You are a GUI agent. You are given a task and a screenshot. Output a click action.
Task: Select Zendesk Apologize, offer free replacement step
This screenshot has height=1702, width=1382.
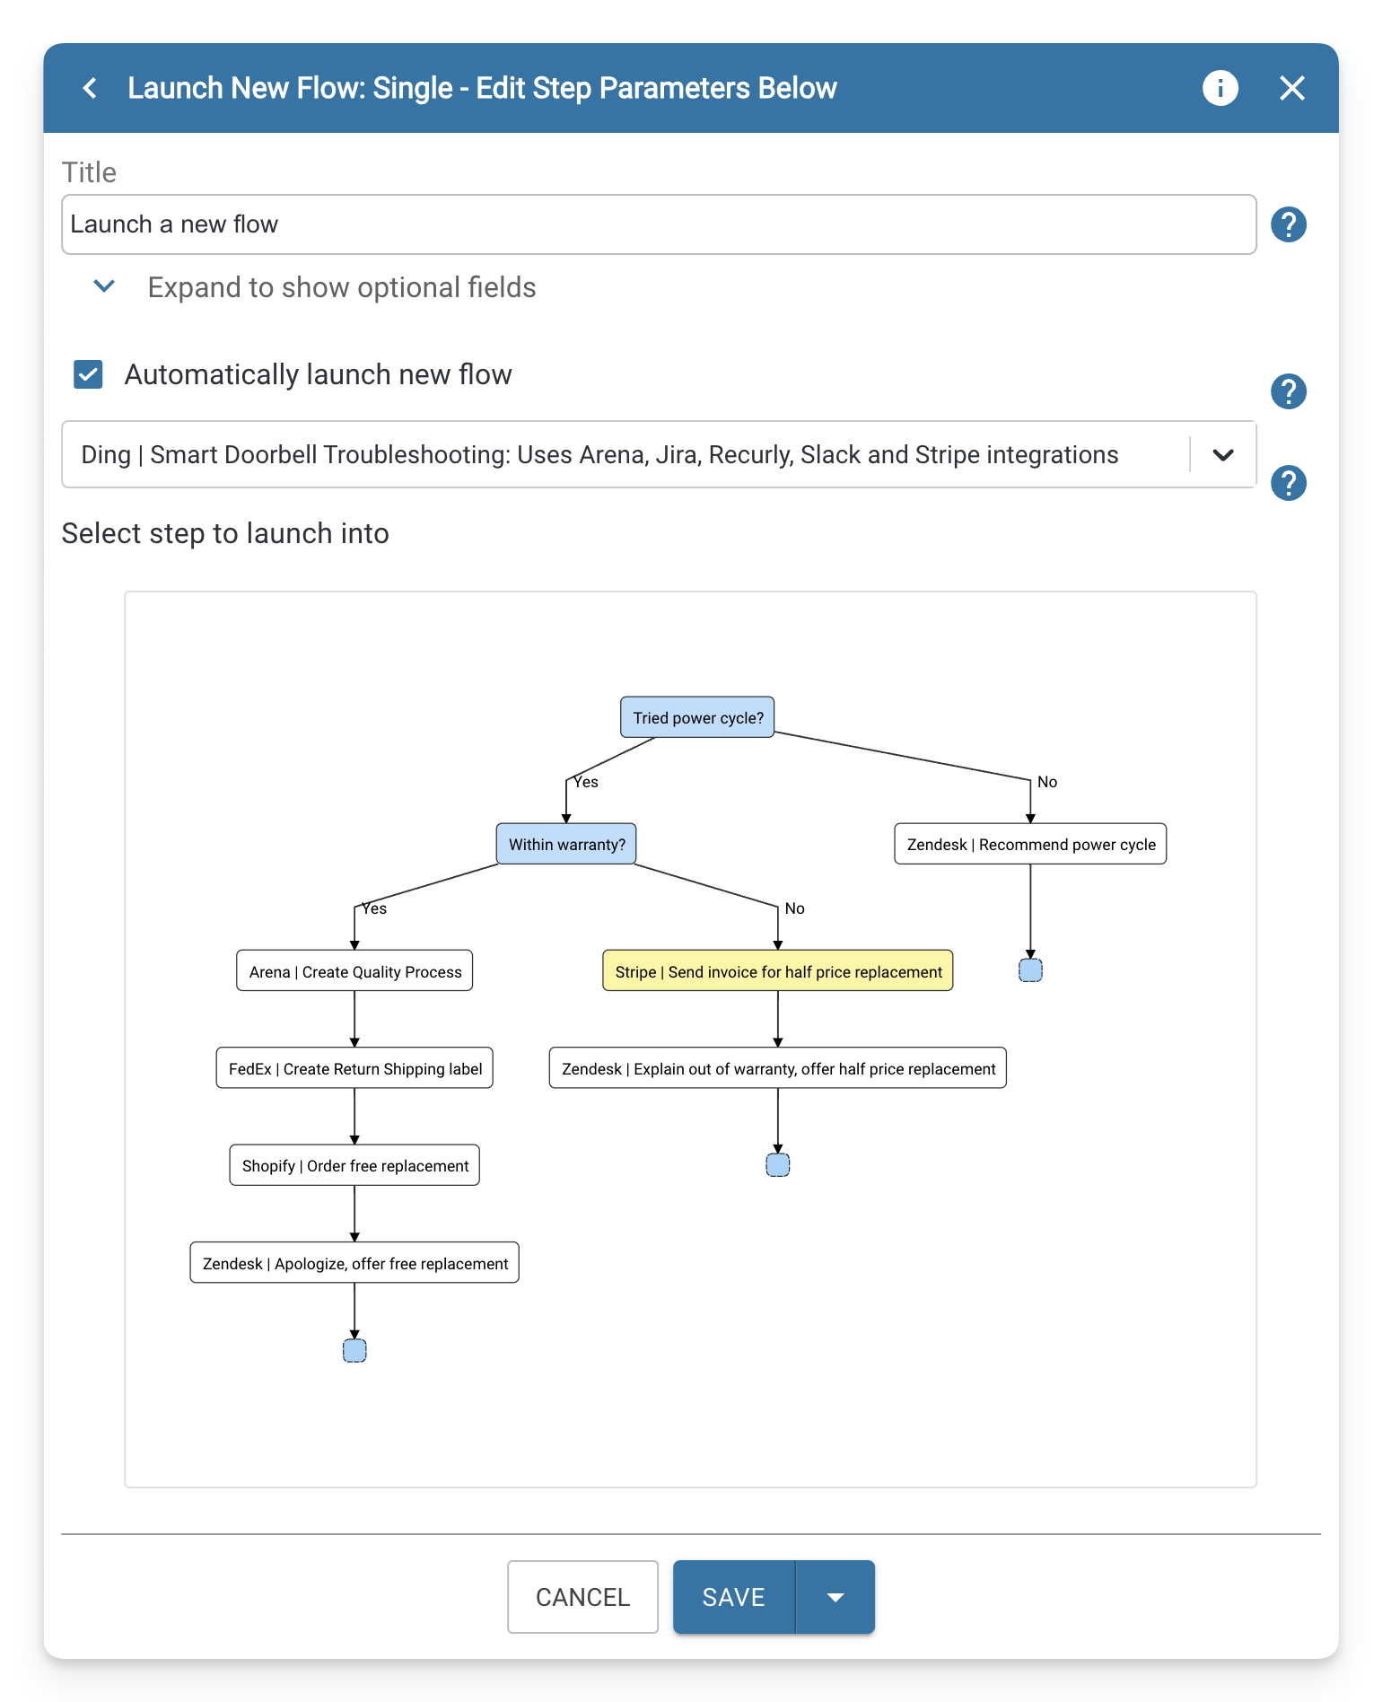(354, 1263)
